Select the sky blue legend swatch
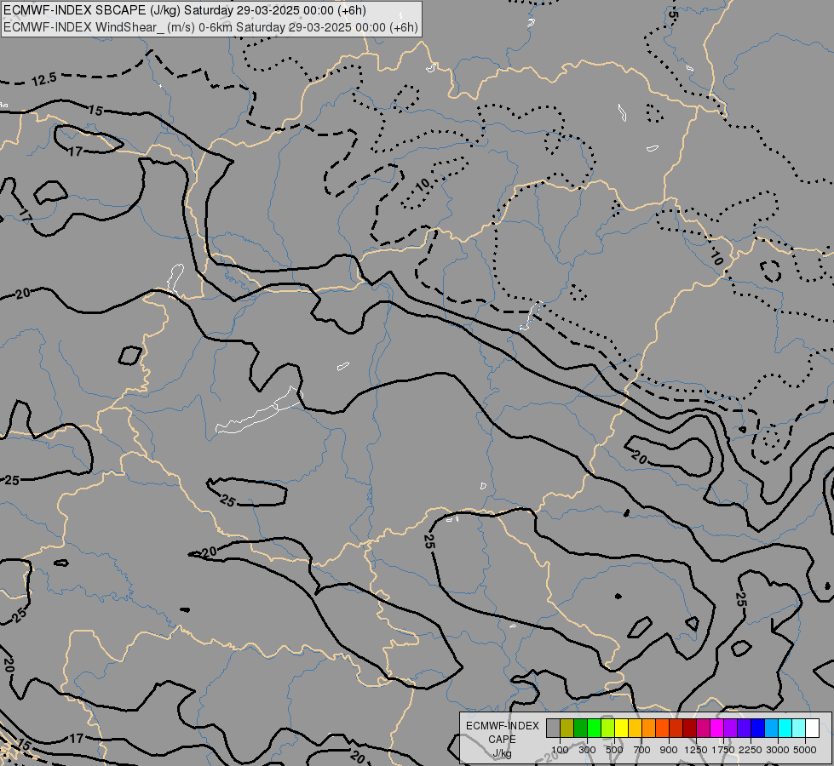The width and height of the screenshot is (834, 766). (x=771, y=729)
